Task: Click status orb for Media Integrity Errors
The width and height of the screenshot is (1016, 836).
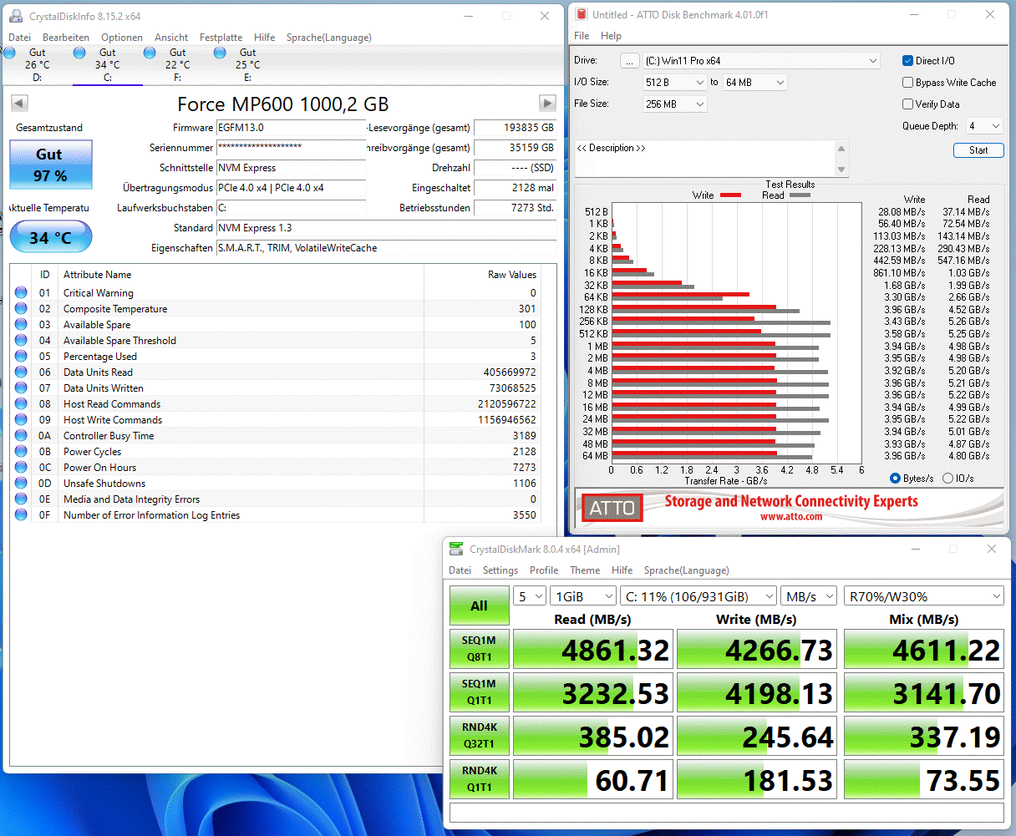Action: pos(21,499)
